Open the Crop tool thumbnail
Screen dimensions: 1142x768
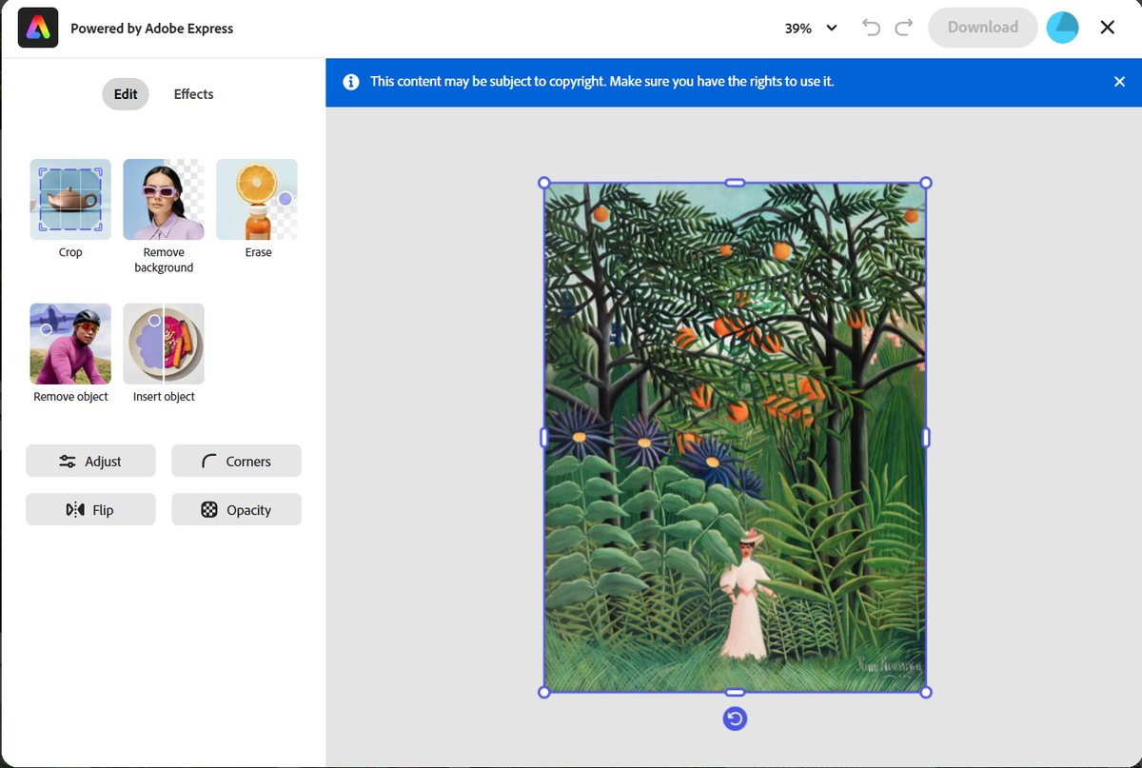point(70,199)
